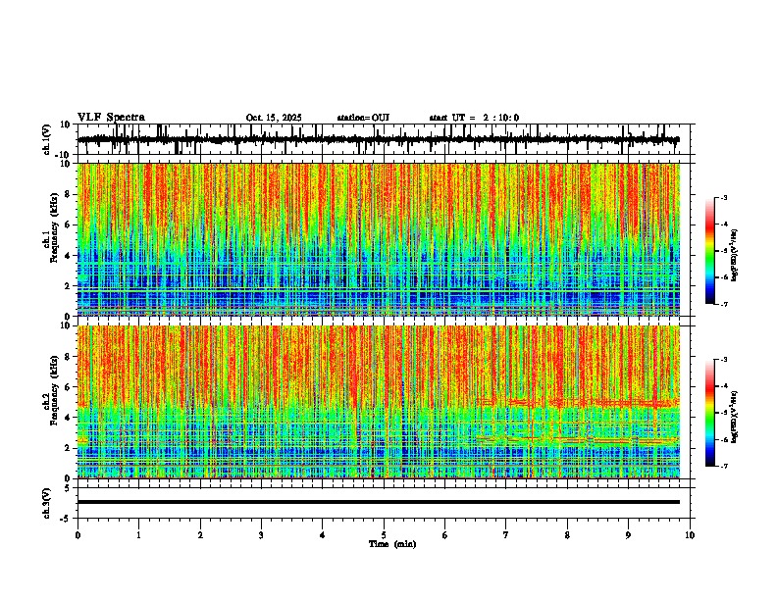Click the "8" tick on the time axis
The width and height of the screenshot is (777, 600).
click(x=567, y=535)
